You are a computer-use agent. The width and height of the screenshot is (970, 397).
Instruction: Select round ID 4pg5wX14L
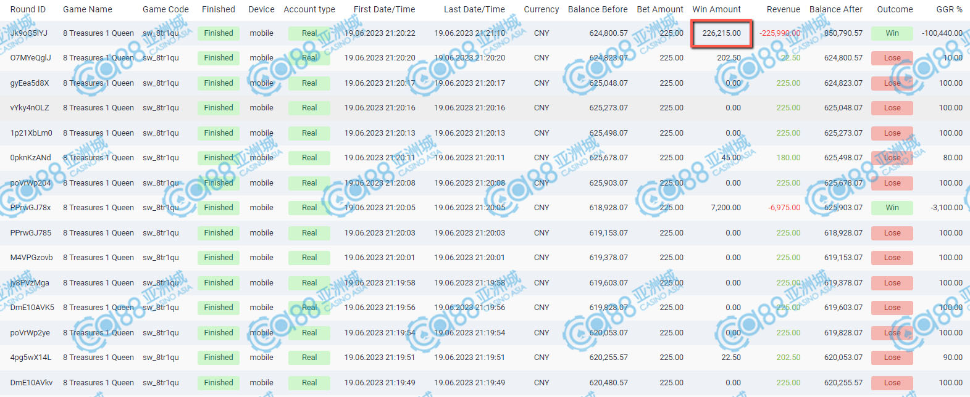(x=31, y=358)
